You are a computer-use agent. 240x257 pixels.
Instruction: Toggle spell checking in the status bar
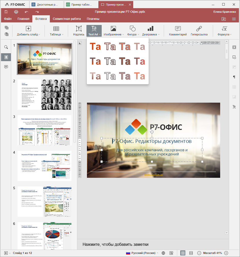point(171,253)
